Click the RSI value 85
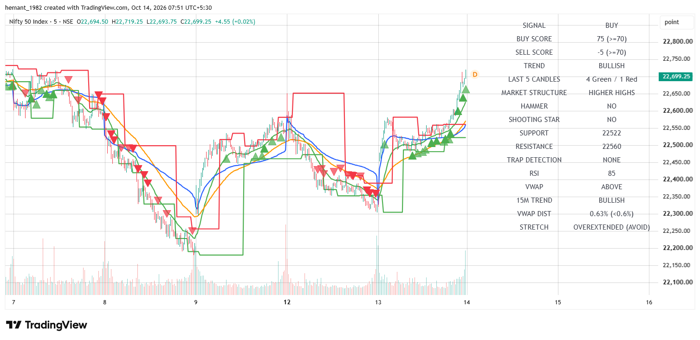The image size is (700, 340). tap(612, 173)
